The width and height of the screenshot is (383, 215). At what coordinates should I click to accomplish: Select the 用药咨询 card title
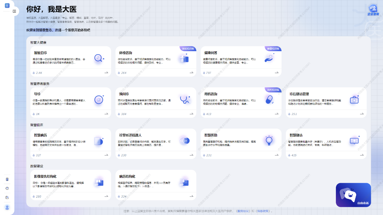[x=211, y=94]
